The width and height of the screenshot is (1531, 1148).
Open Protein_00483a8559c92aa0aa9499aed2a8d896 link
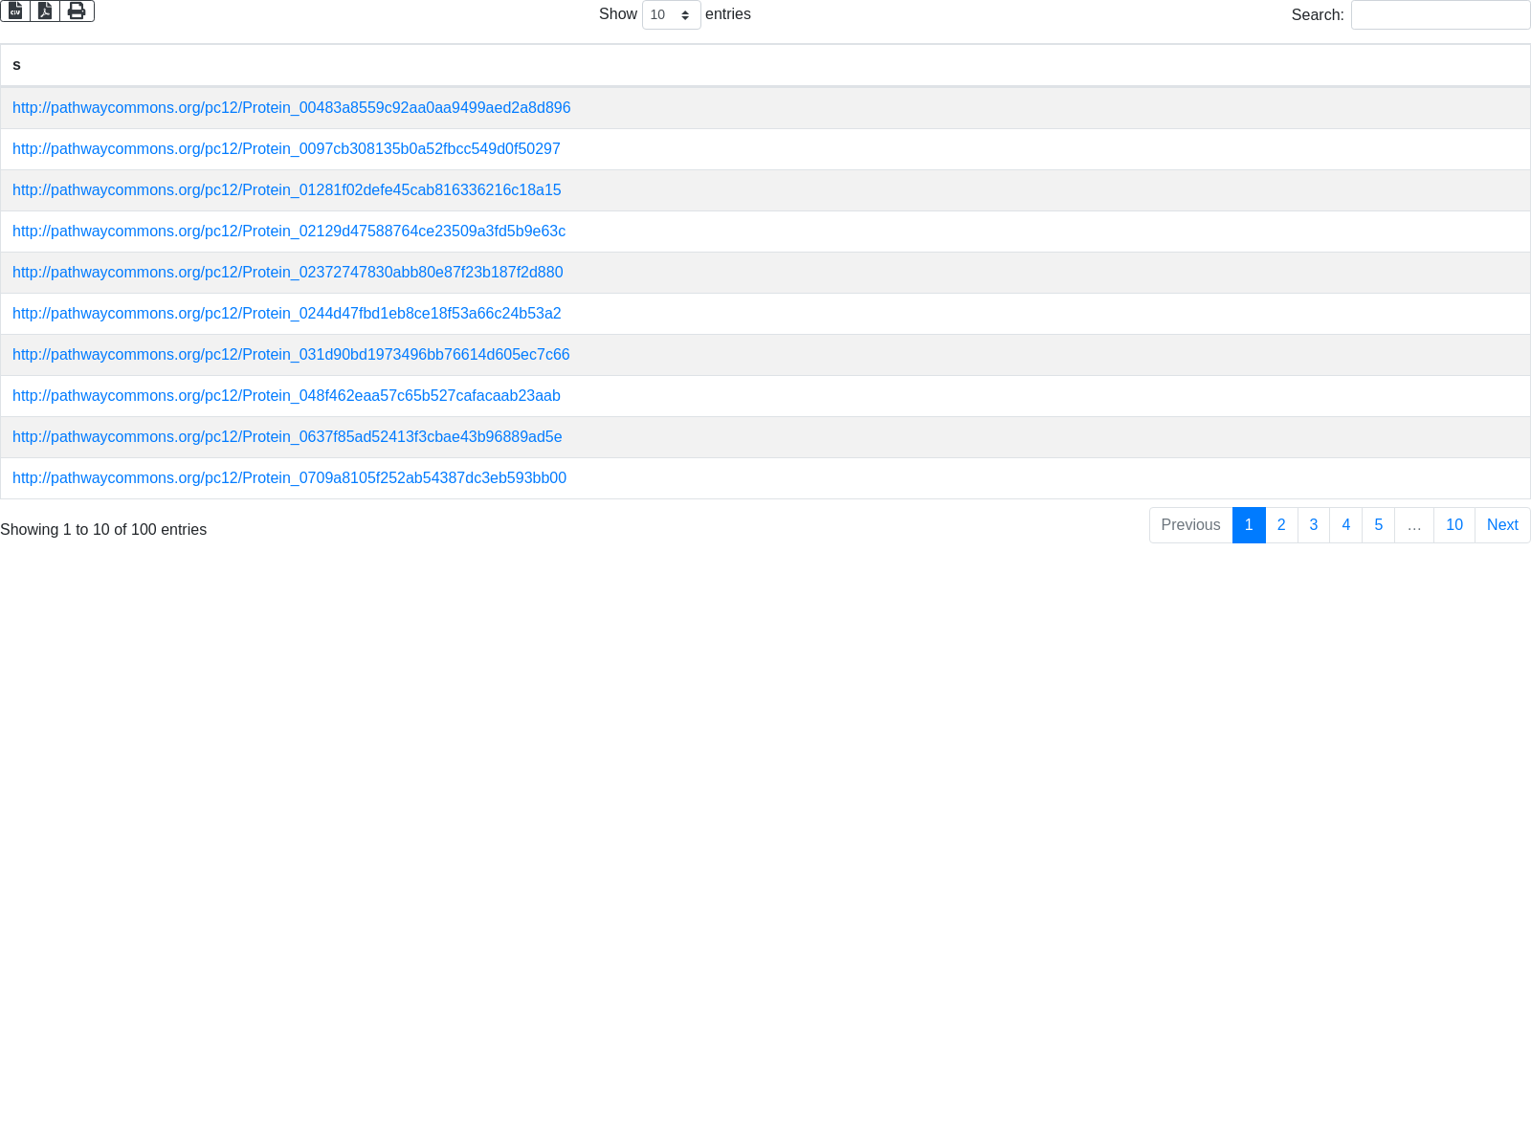pos(291,108)
